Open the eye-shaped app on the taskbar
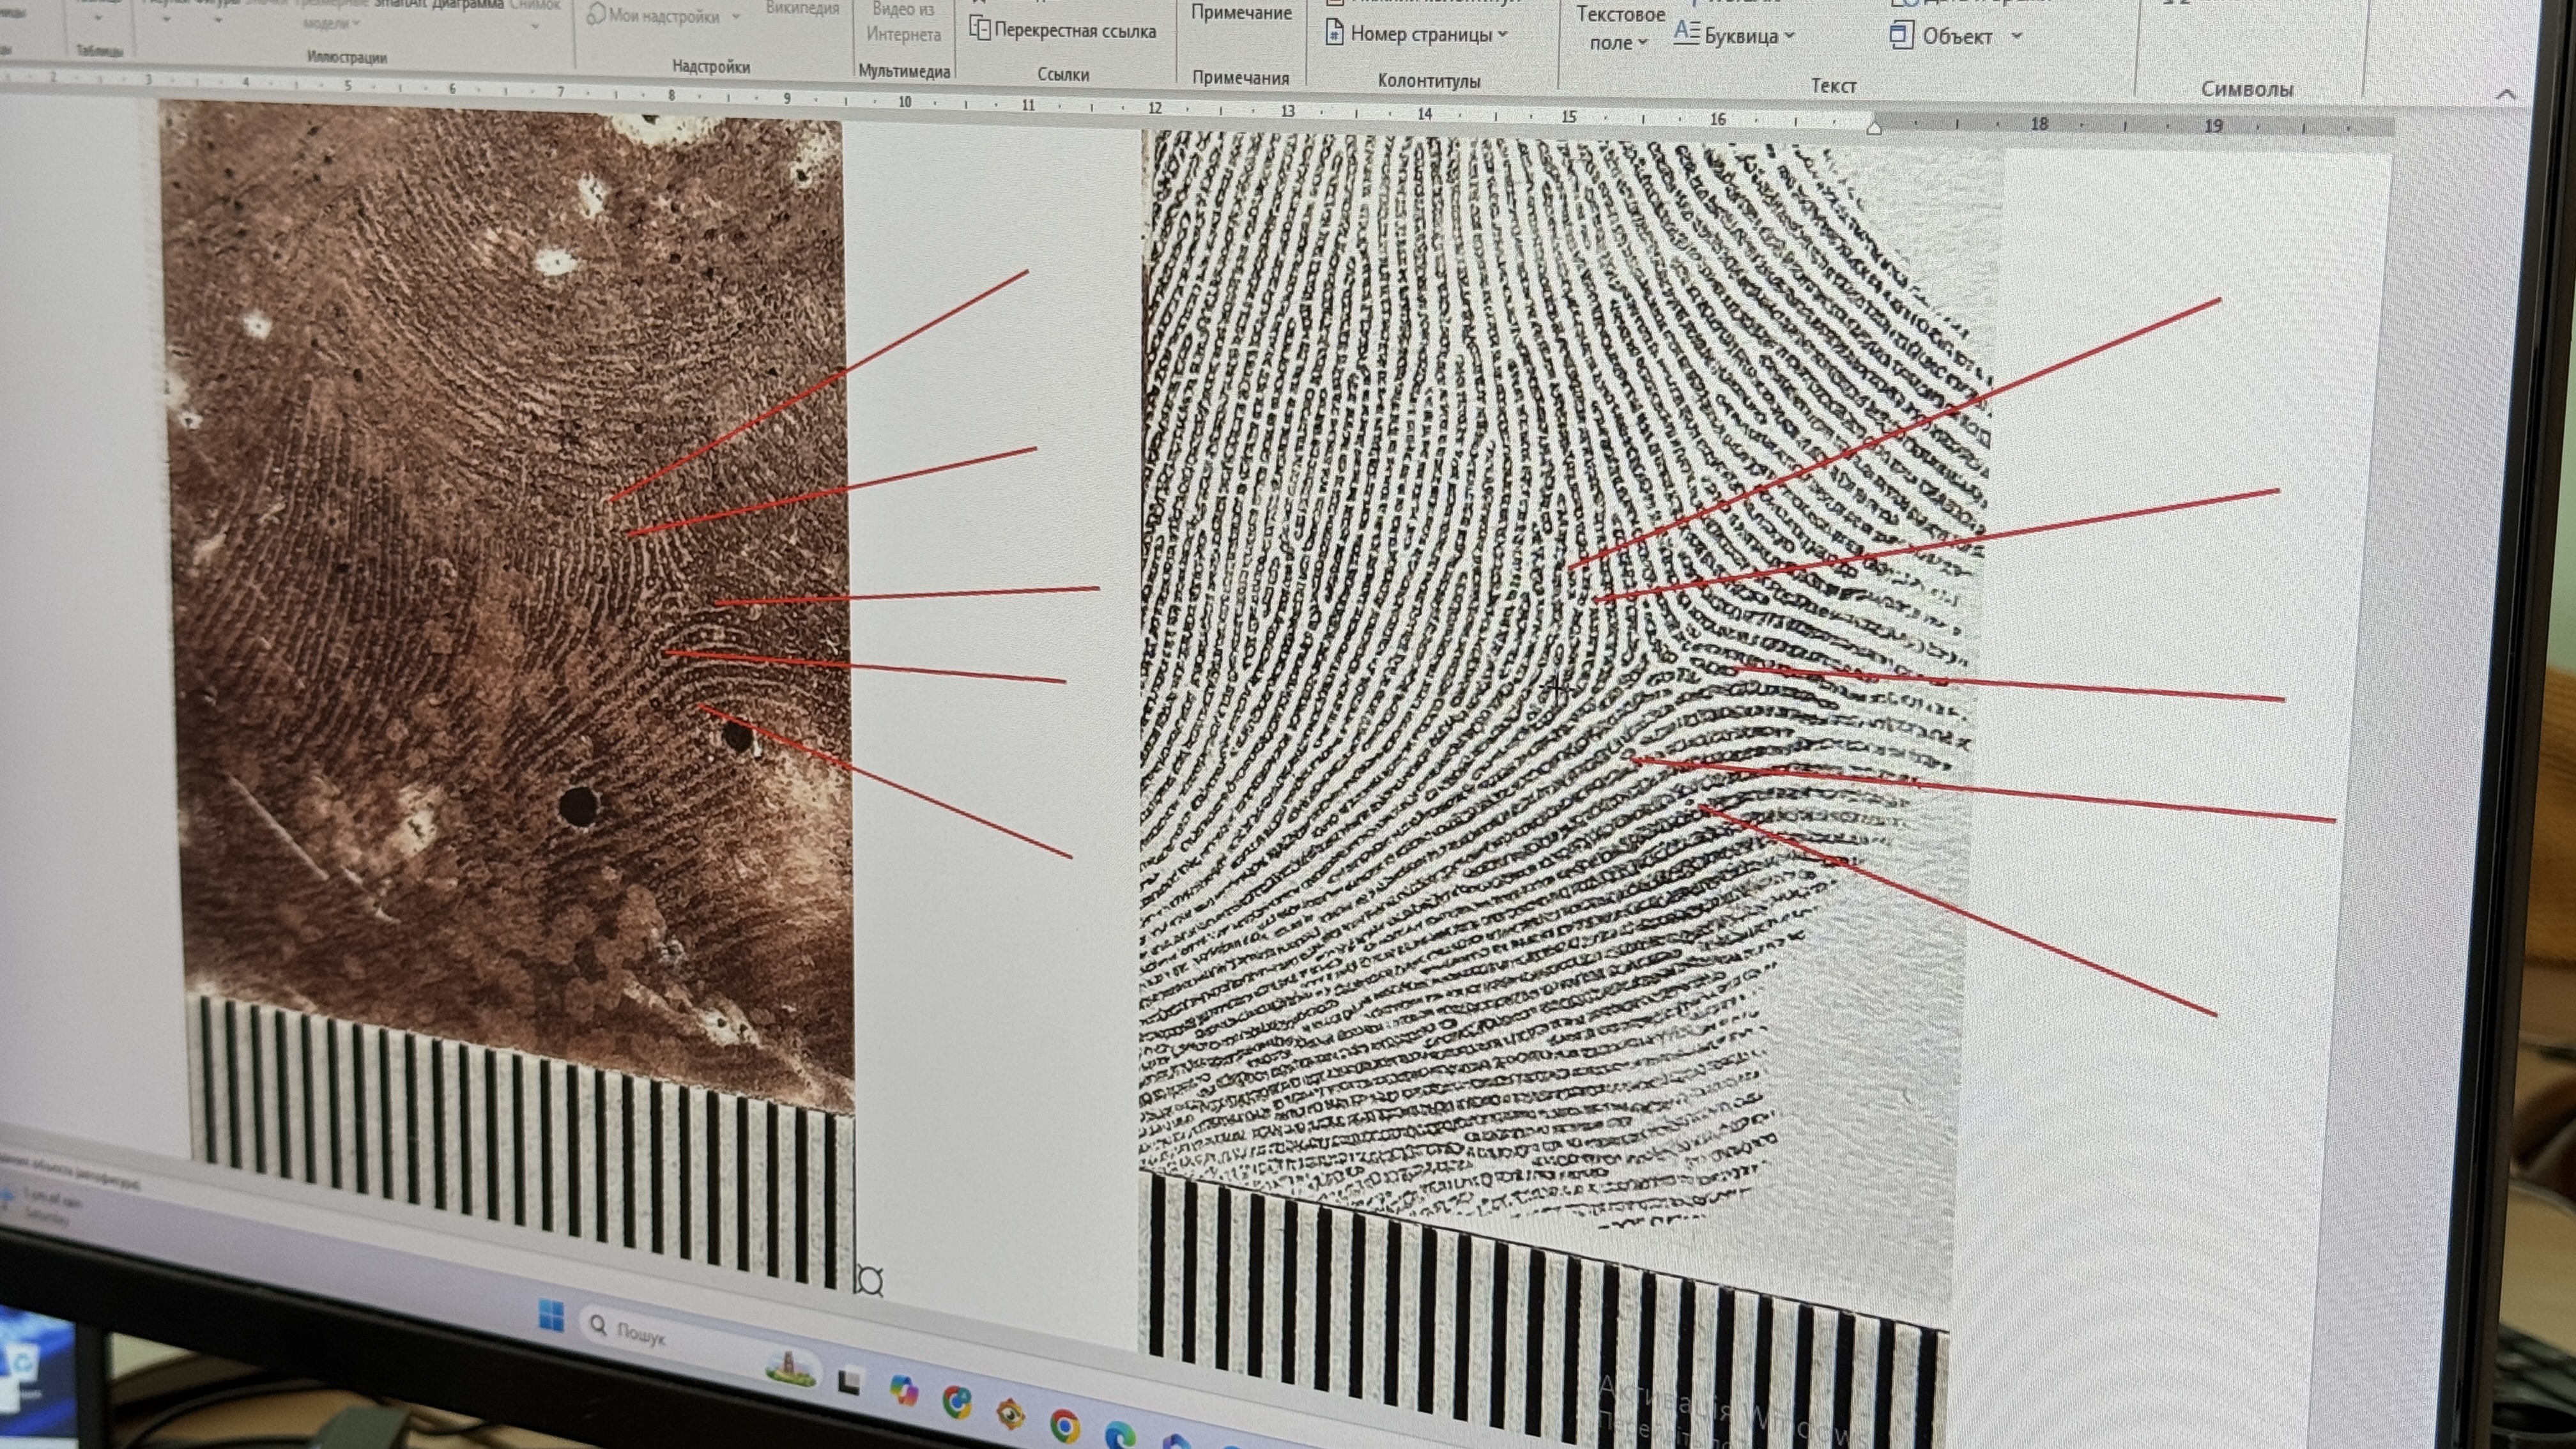The height and width of the screenshot is (1449, 2576). click(x=1010, y=1414)
